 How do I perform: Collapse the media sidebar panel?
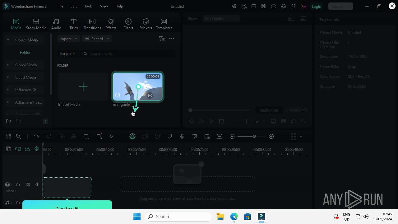pyautogui.click(x=45, y=121)
